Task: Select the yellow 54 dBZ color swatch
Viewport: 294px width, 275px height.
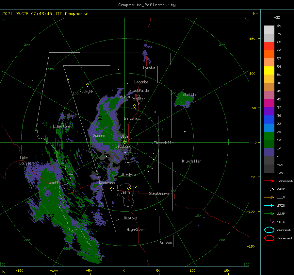Action: point(269,70)
